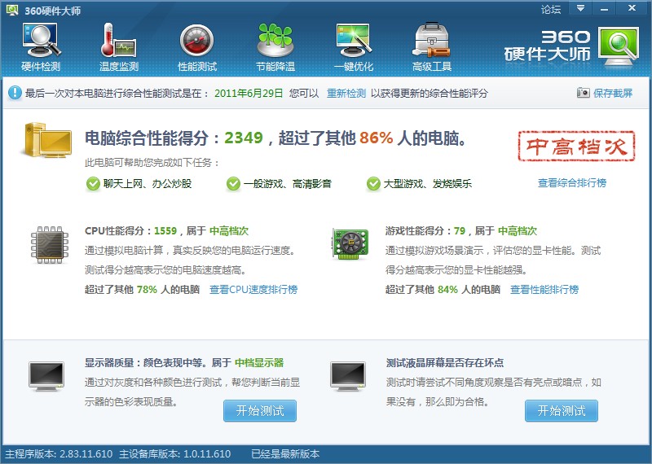Minimize the 360硬件大师 window

[x=604, y=8]
